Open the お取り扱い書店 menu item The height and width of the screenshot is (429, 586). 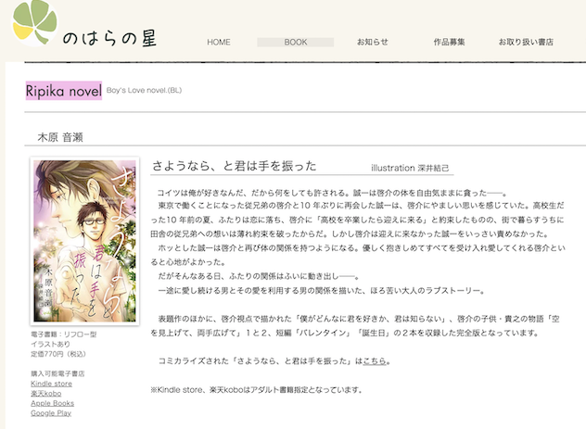click(526, 42)
